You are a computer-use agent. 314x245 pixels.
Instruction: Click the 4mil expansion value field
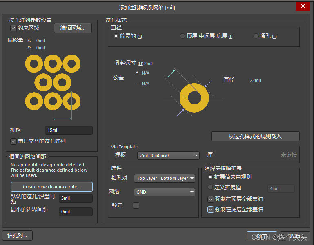(x=281, y=189)
